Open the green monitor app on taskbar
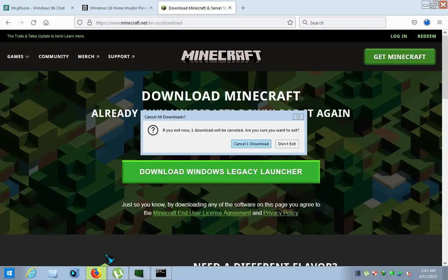Viewport: 448px width, 280px height. point(139,273)
